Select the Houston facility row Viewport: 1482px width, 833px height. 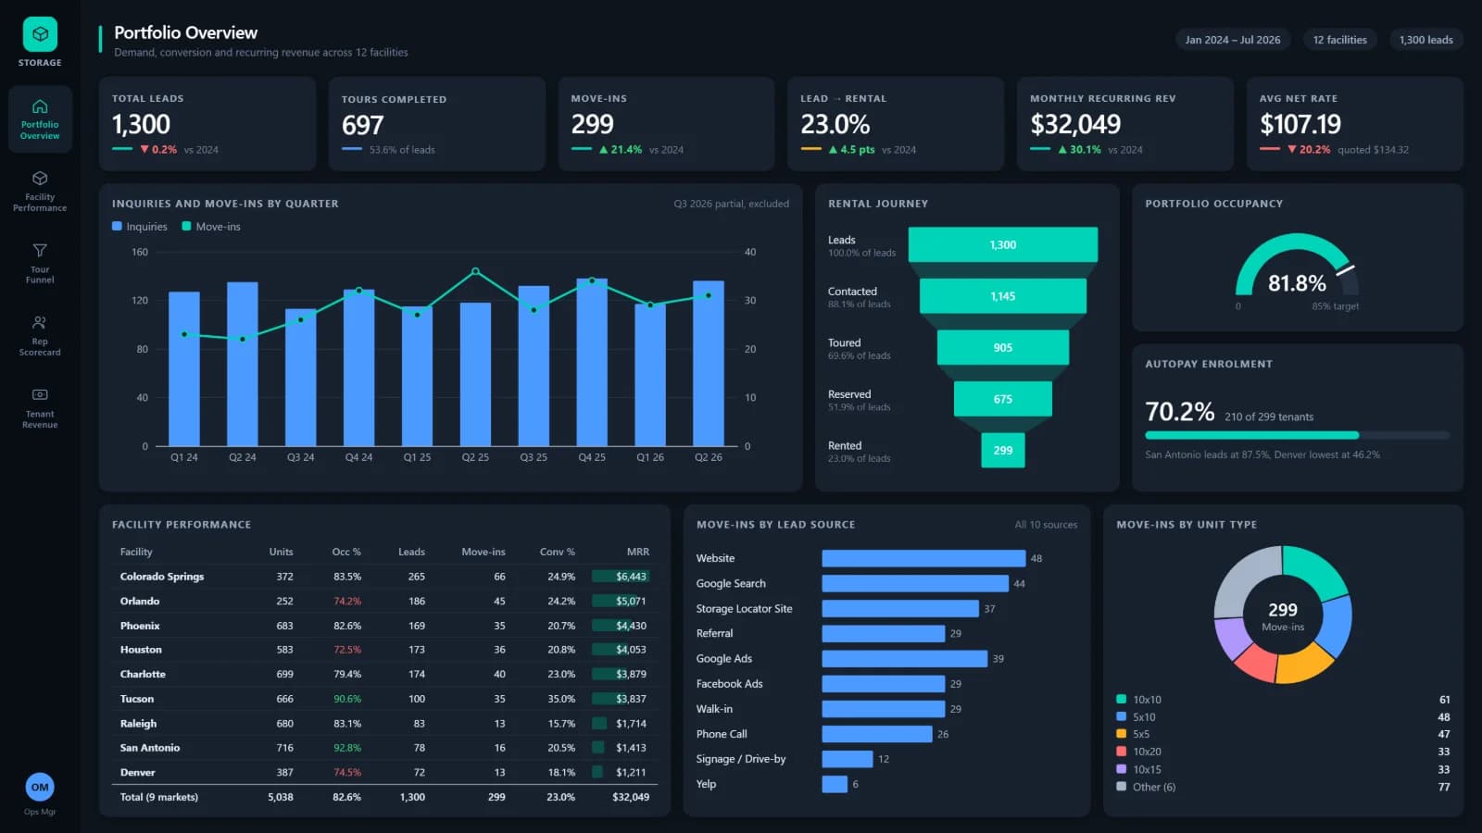384,650
